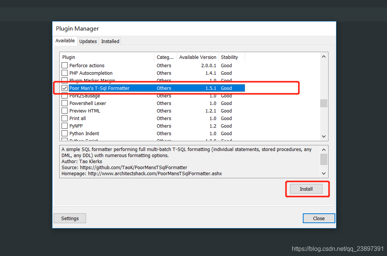Uncheck Poor Man's T-Sql Formatter checkbox
This screenshot has width=387, height=256.
65,88
